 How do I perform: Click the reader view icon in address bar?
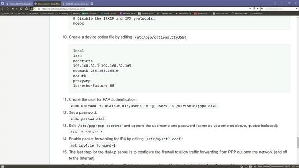(250, 9)
